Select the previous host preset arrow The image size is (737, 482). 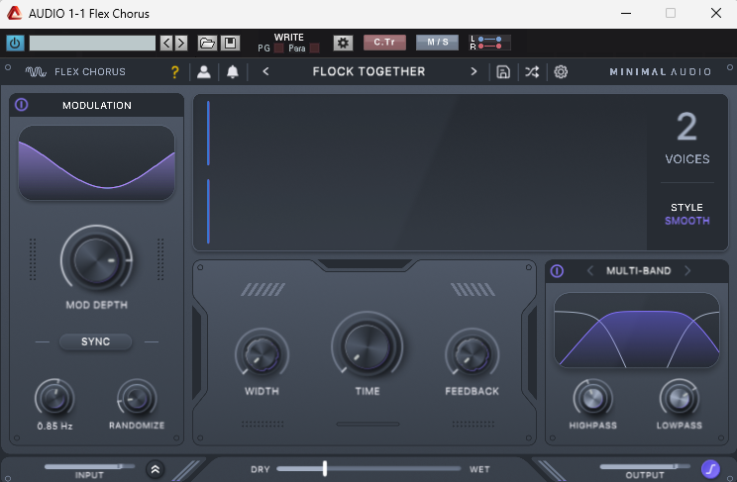pyautogui.click(x=166, y=44)
